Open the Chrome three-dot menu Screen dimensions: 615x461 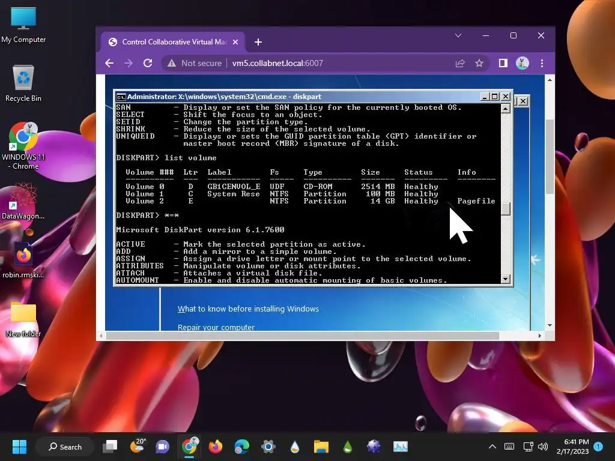pyautogui.click(x=542, y=63)
